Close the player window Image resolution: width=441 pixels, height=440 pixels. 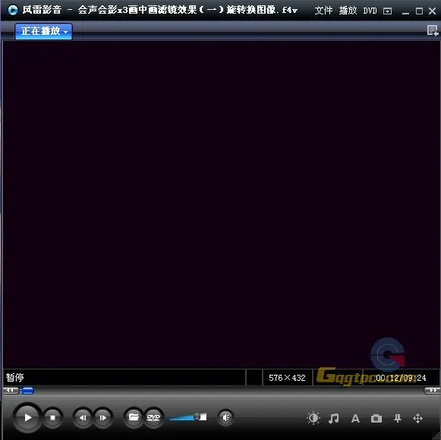coord(433,11)
